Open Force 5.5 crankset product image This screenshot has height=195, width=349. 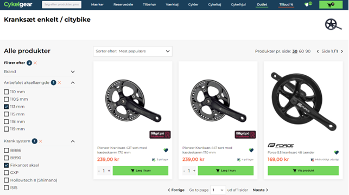(303, 101)
